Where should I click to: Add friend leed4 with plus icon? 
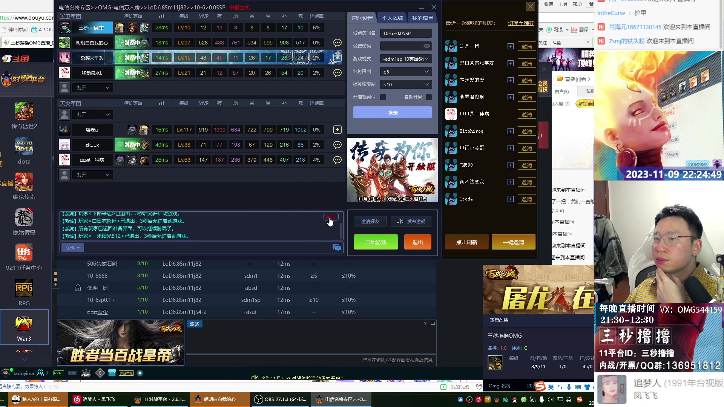(511, 199)
